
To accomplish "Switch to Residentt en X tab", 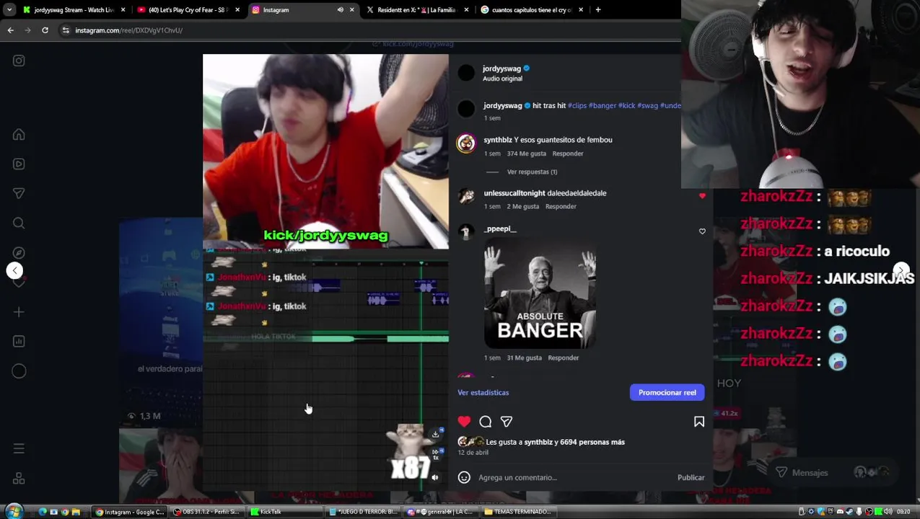I will coord(417,10).
